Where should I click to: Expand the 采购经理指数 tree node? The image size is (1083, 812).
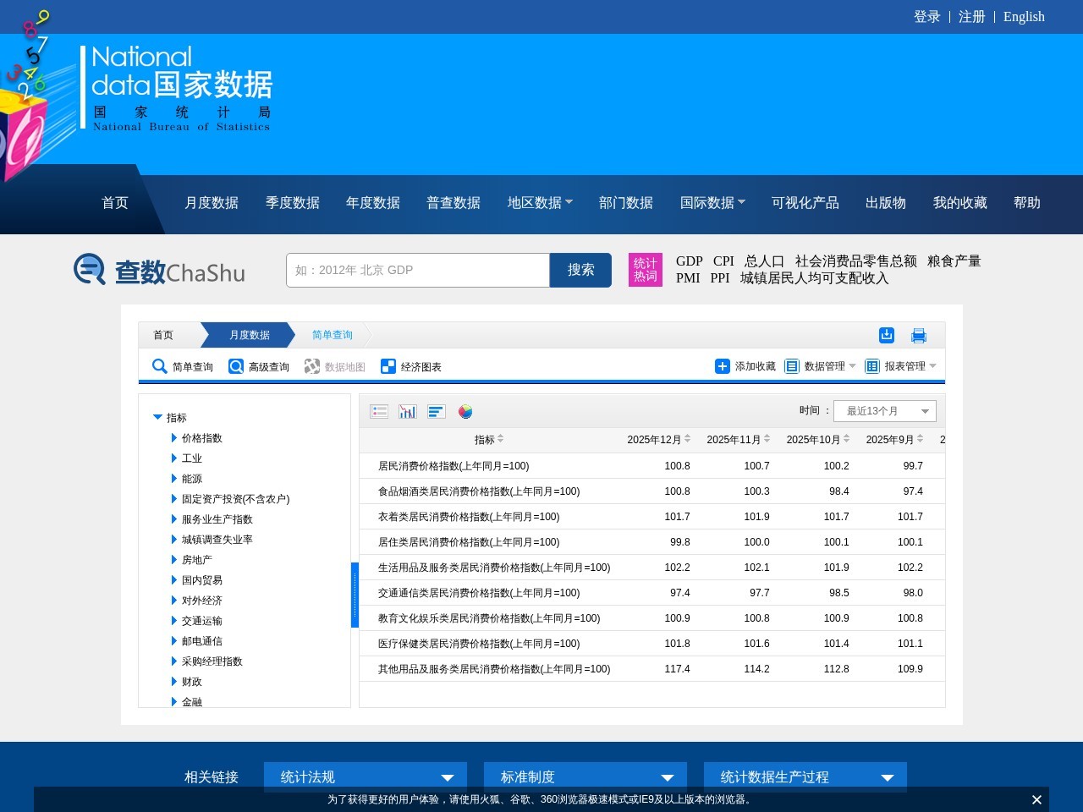pos(174,661)
